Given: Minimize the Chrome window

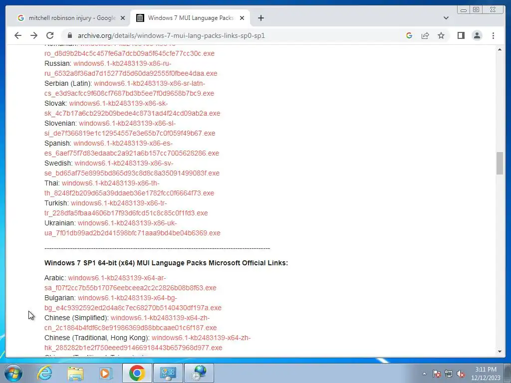Looking at the screenshot, I should click(464, 10).
